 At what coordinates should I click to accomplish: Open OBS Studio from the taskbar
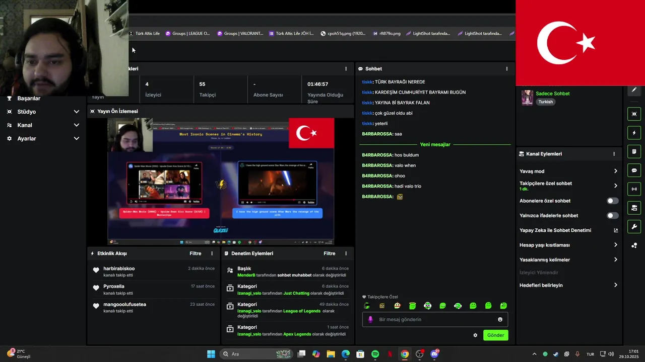point(419,354)
